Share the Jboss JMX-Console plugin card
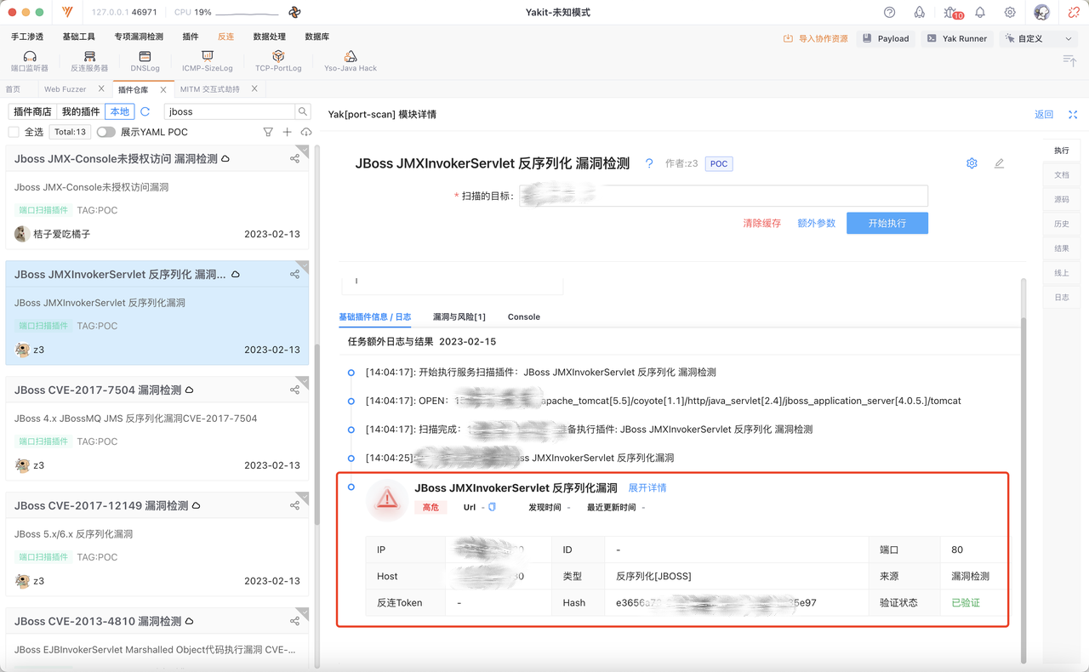Image resolution: width=1089 pixels, height=672 pixels. (294, 158)
